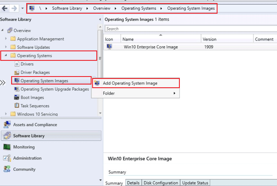Select Operating System Images node label

pyautogui.click(x=44, y=81)
